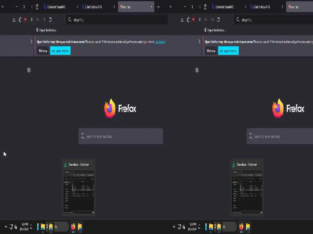This screenshot has width=313, height=234.
Task: Click the taskbar search box in left copy
Action: coord(61,227)
